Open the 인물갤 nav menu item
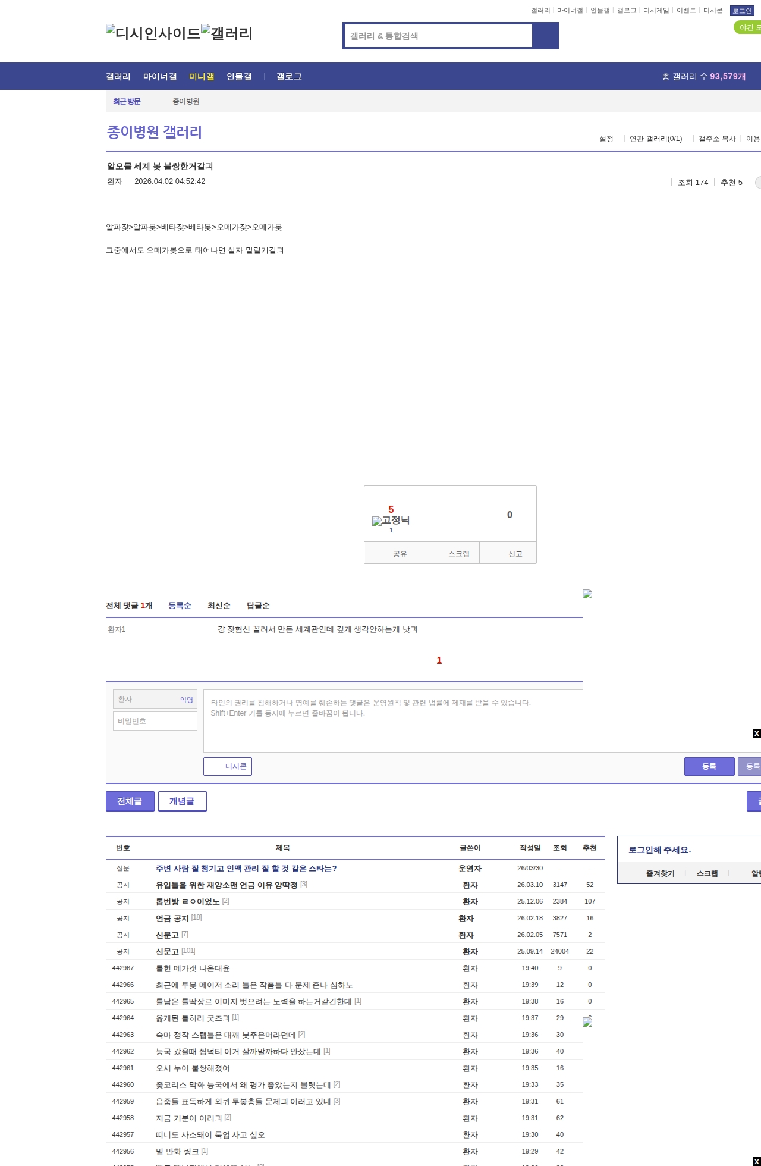This screenshot has width=761, height=1166. pos(239,77)
